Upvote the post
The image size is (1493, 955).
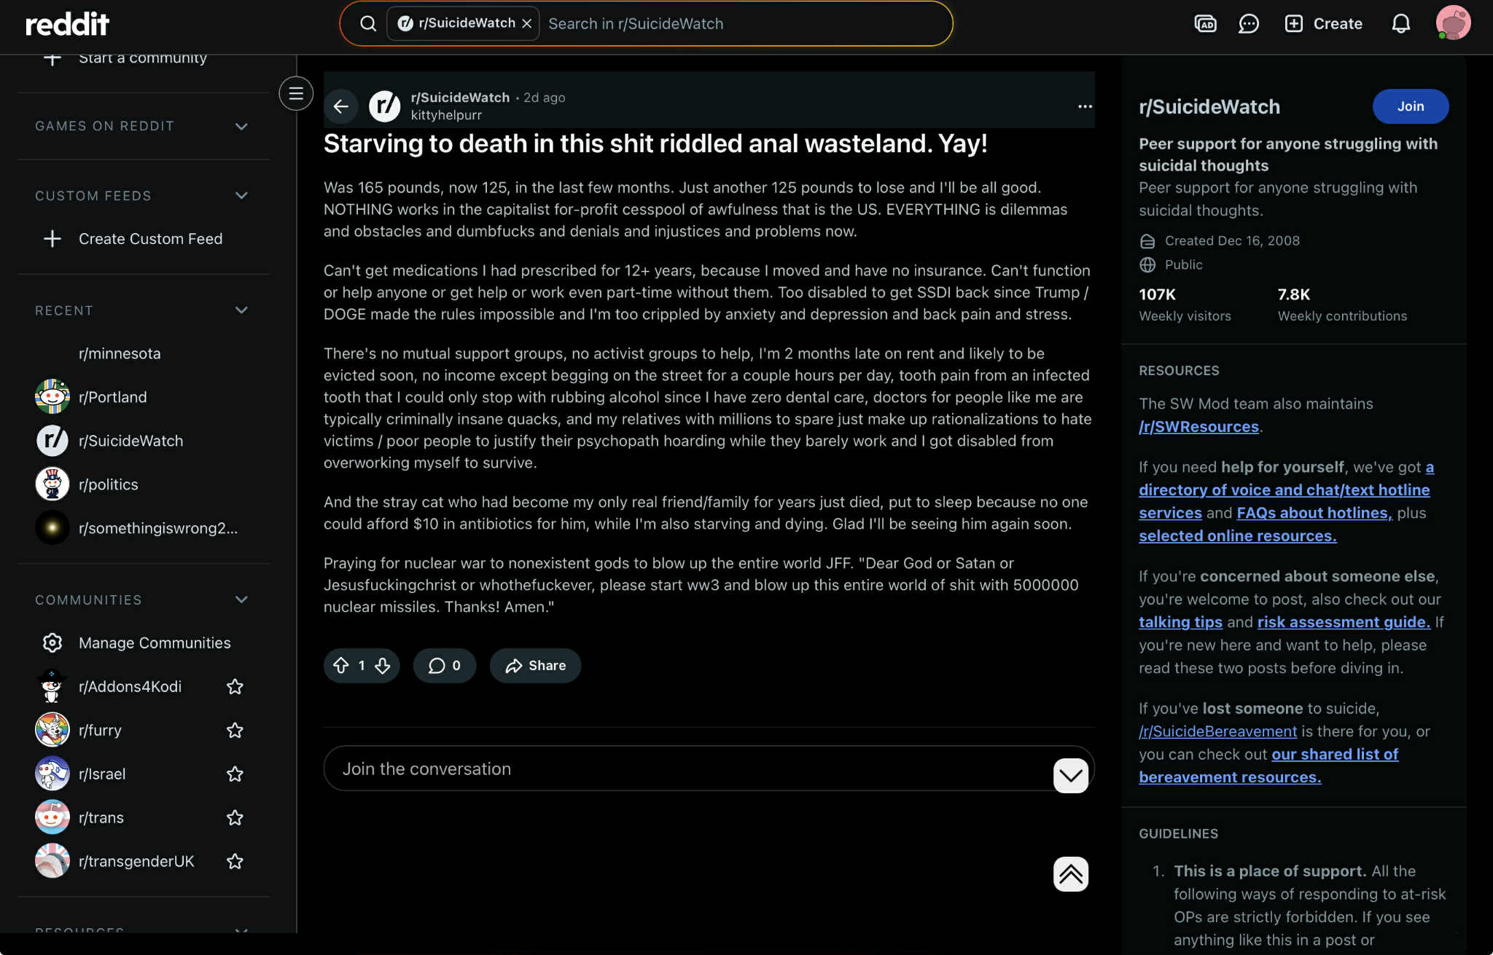point(340,665)
